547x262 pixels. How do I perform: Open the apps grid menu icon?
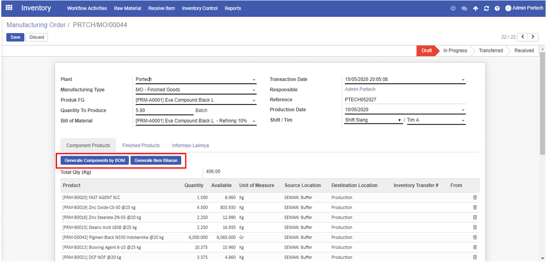[9, 8]
